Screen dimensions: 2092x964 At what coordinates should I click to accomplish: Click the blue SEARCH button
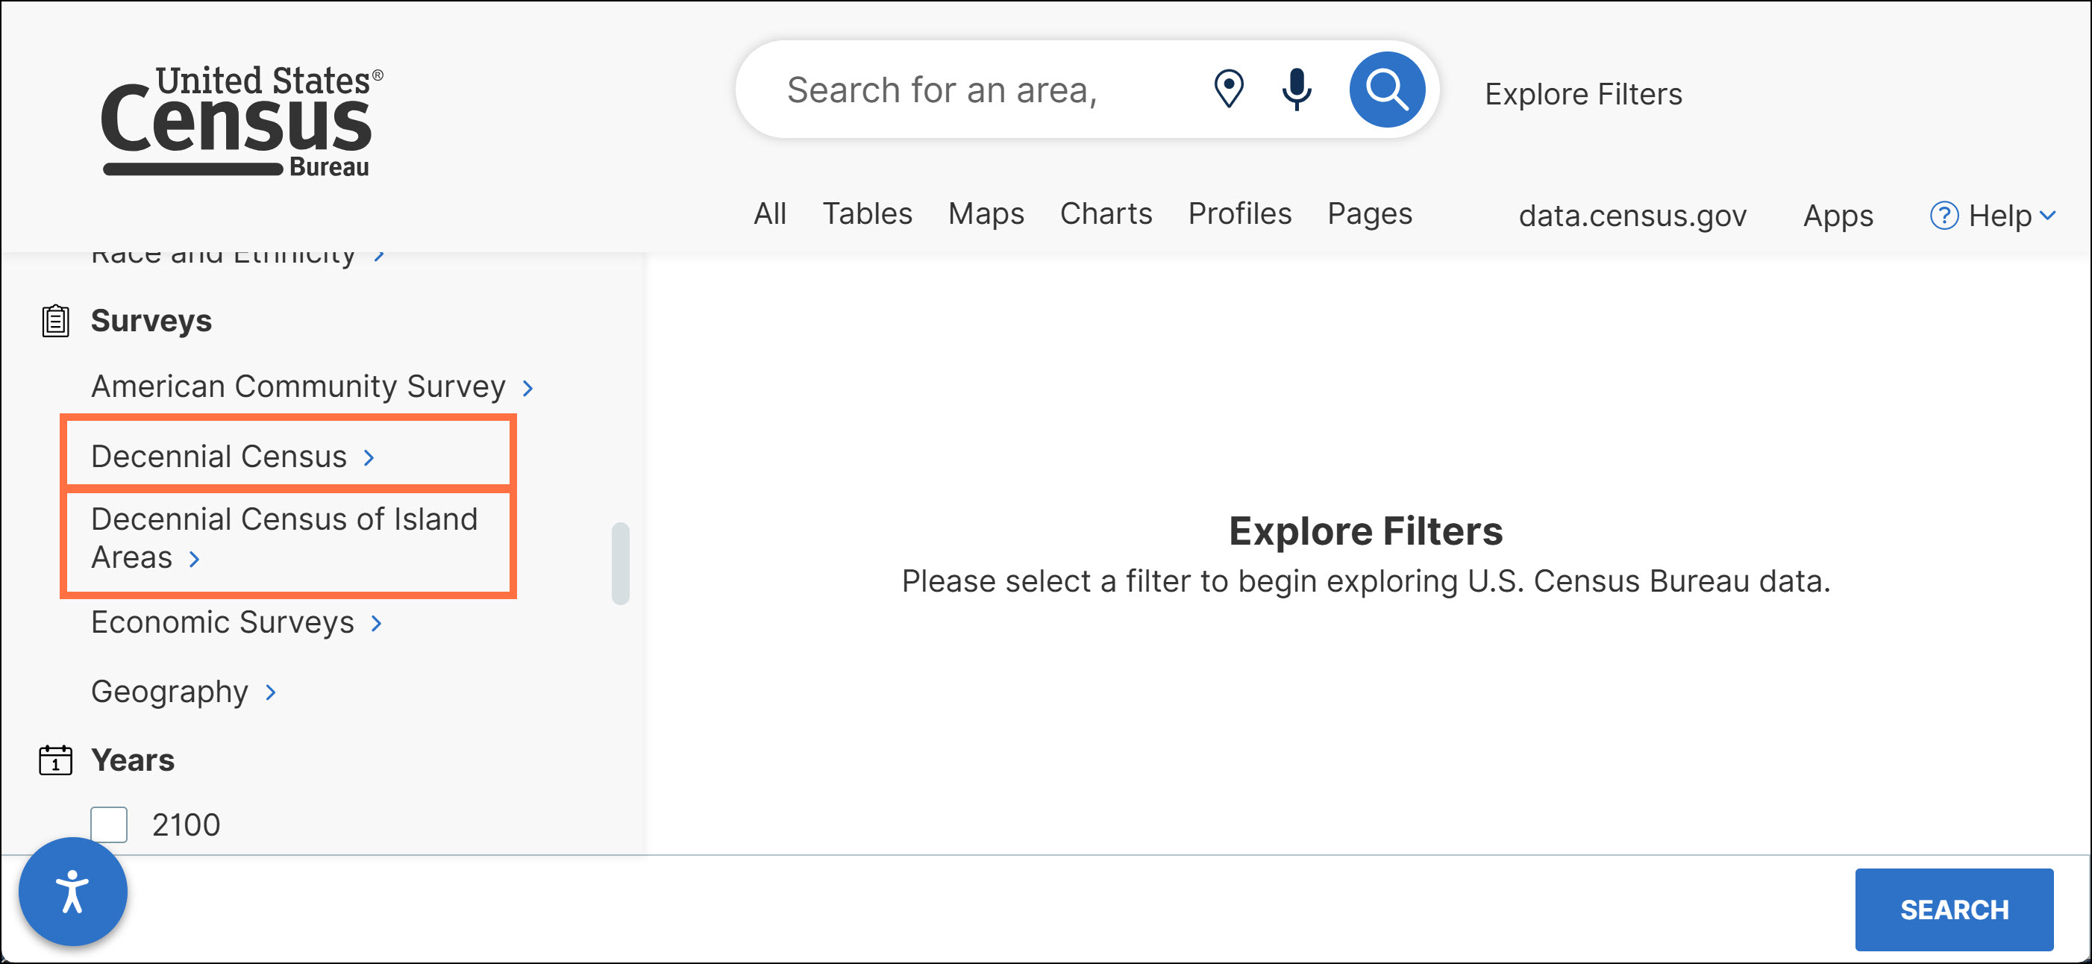click(1953, 909)
